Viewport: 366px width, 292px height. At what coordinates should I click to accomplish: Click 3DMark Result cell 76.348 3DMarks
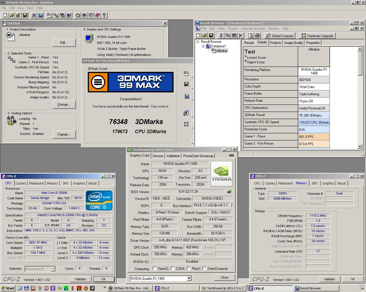[314, 115]
